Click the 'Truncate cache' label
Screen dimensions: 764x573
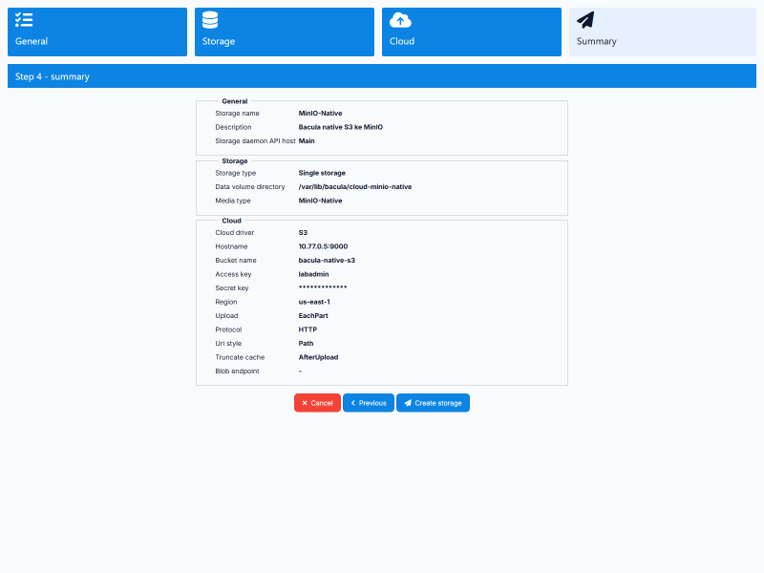click(240, 357)
